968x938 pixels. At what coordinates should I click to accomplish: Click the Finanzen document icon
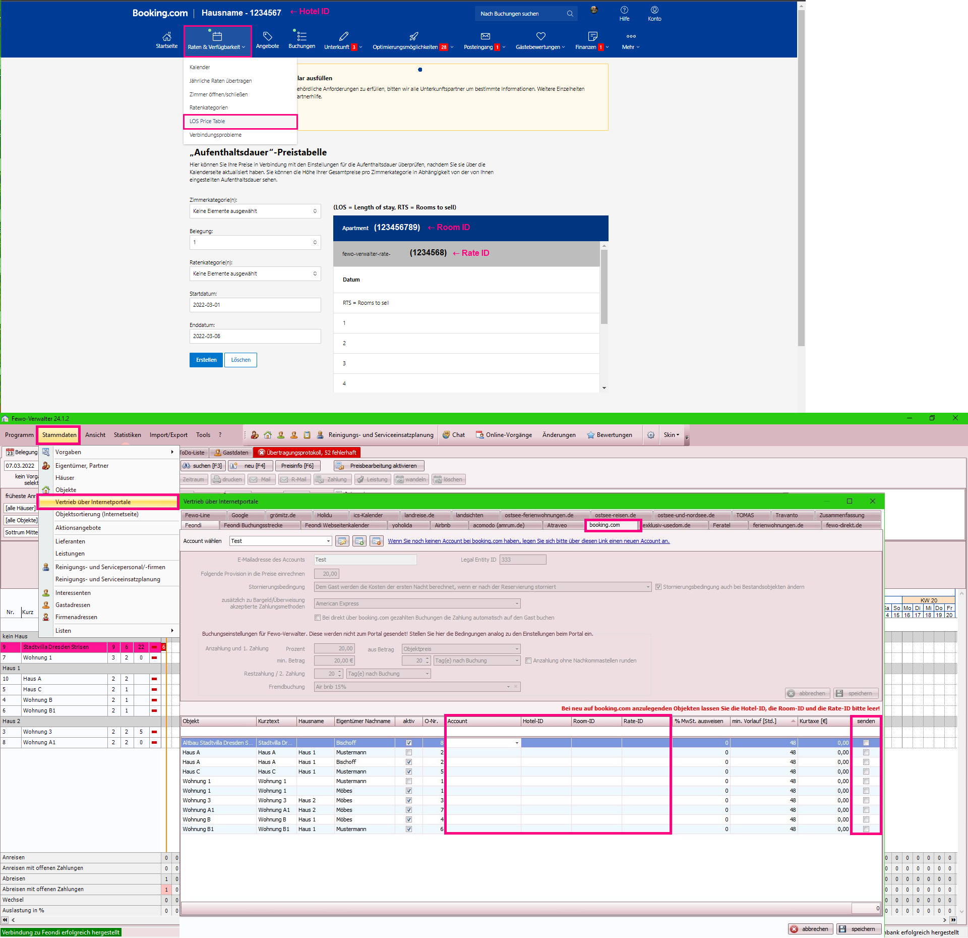pos(592,36)
